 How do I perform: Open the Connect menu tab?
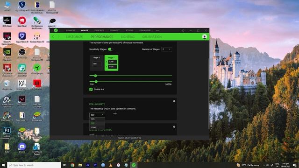click(114, 30)
